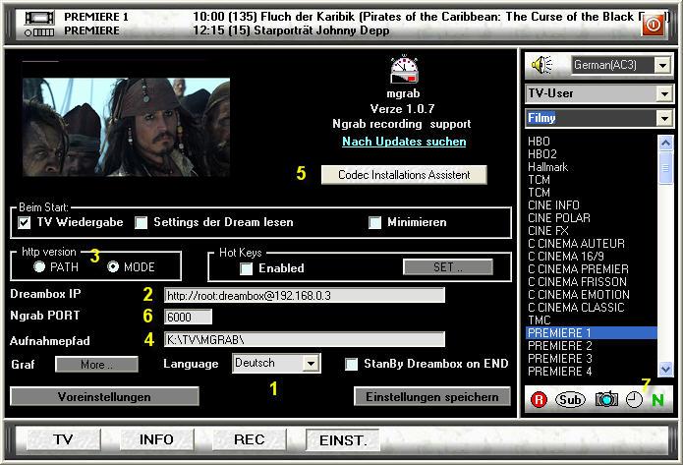
Task: Enable Settings der Dream lesen checkbox
Action: (142, 223)
